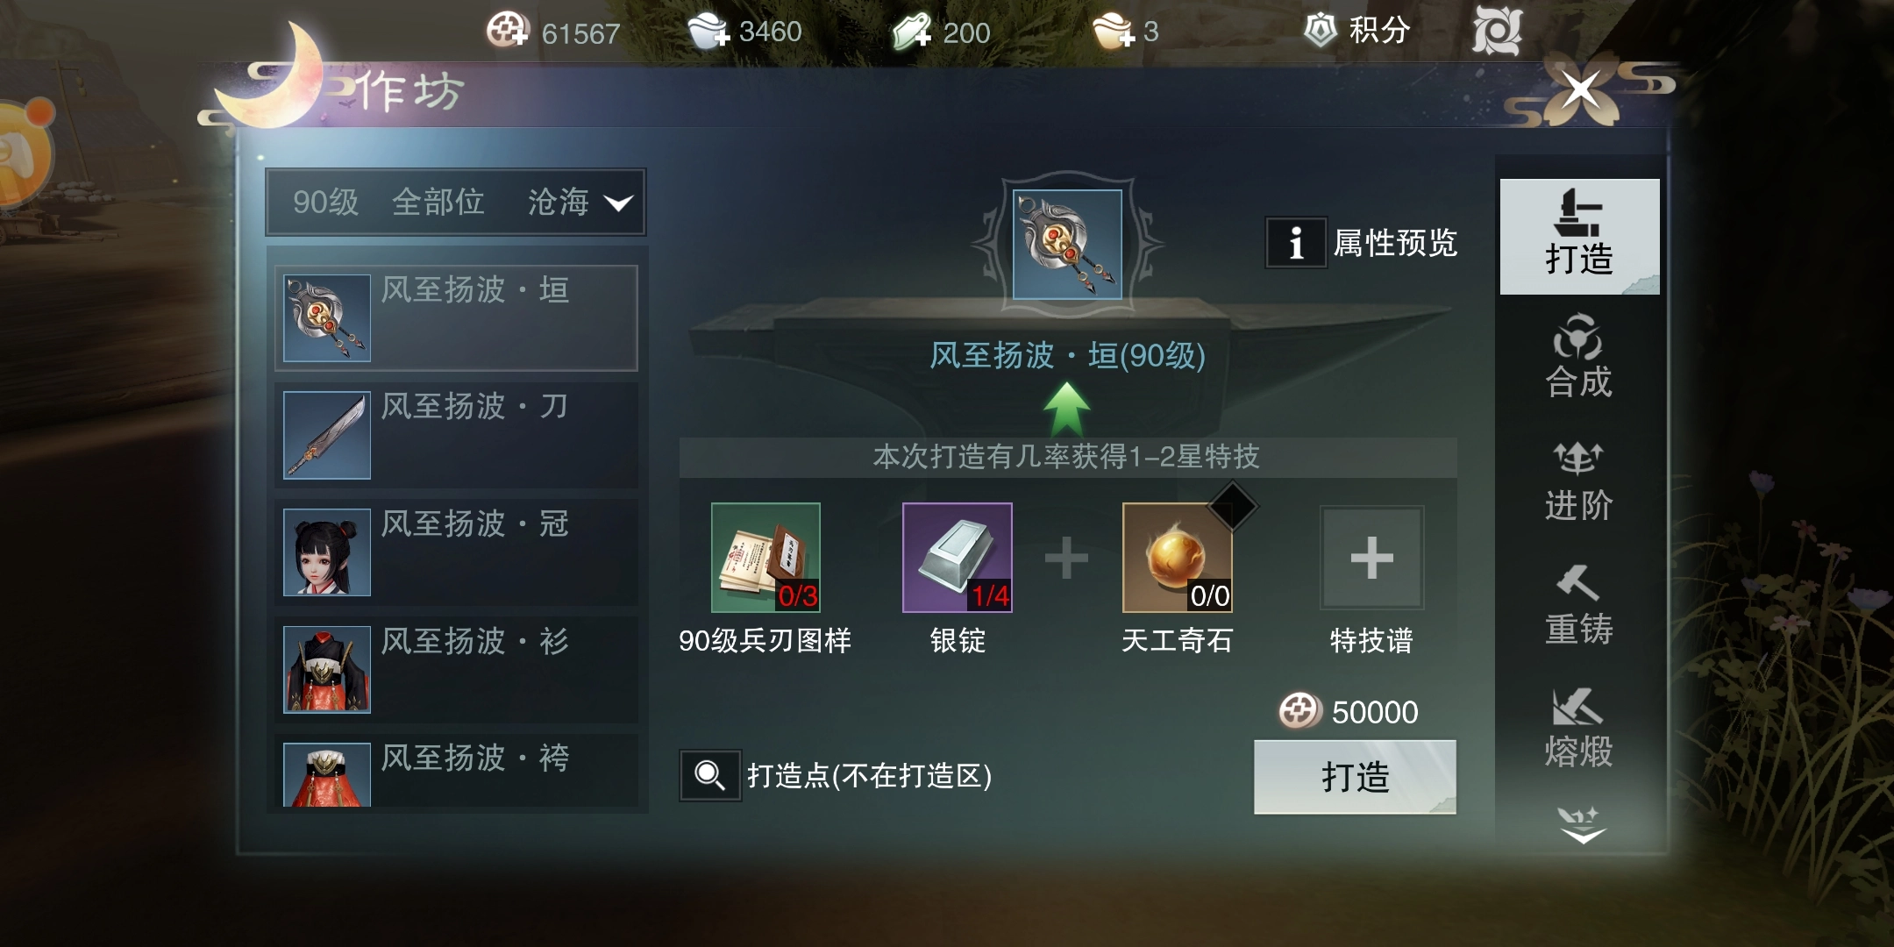Select 风至扬波・刀 from equipment list

pos(456,435)
